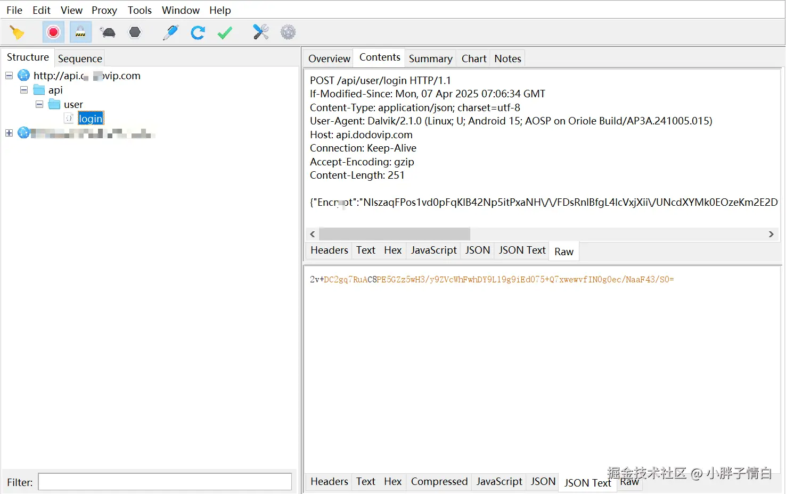This screenshot has width=786, height=494.
Task: Click the api folder icon
Action: [39, 90]
